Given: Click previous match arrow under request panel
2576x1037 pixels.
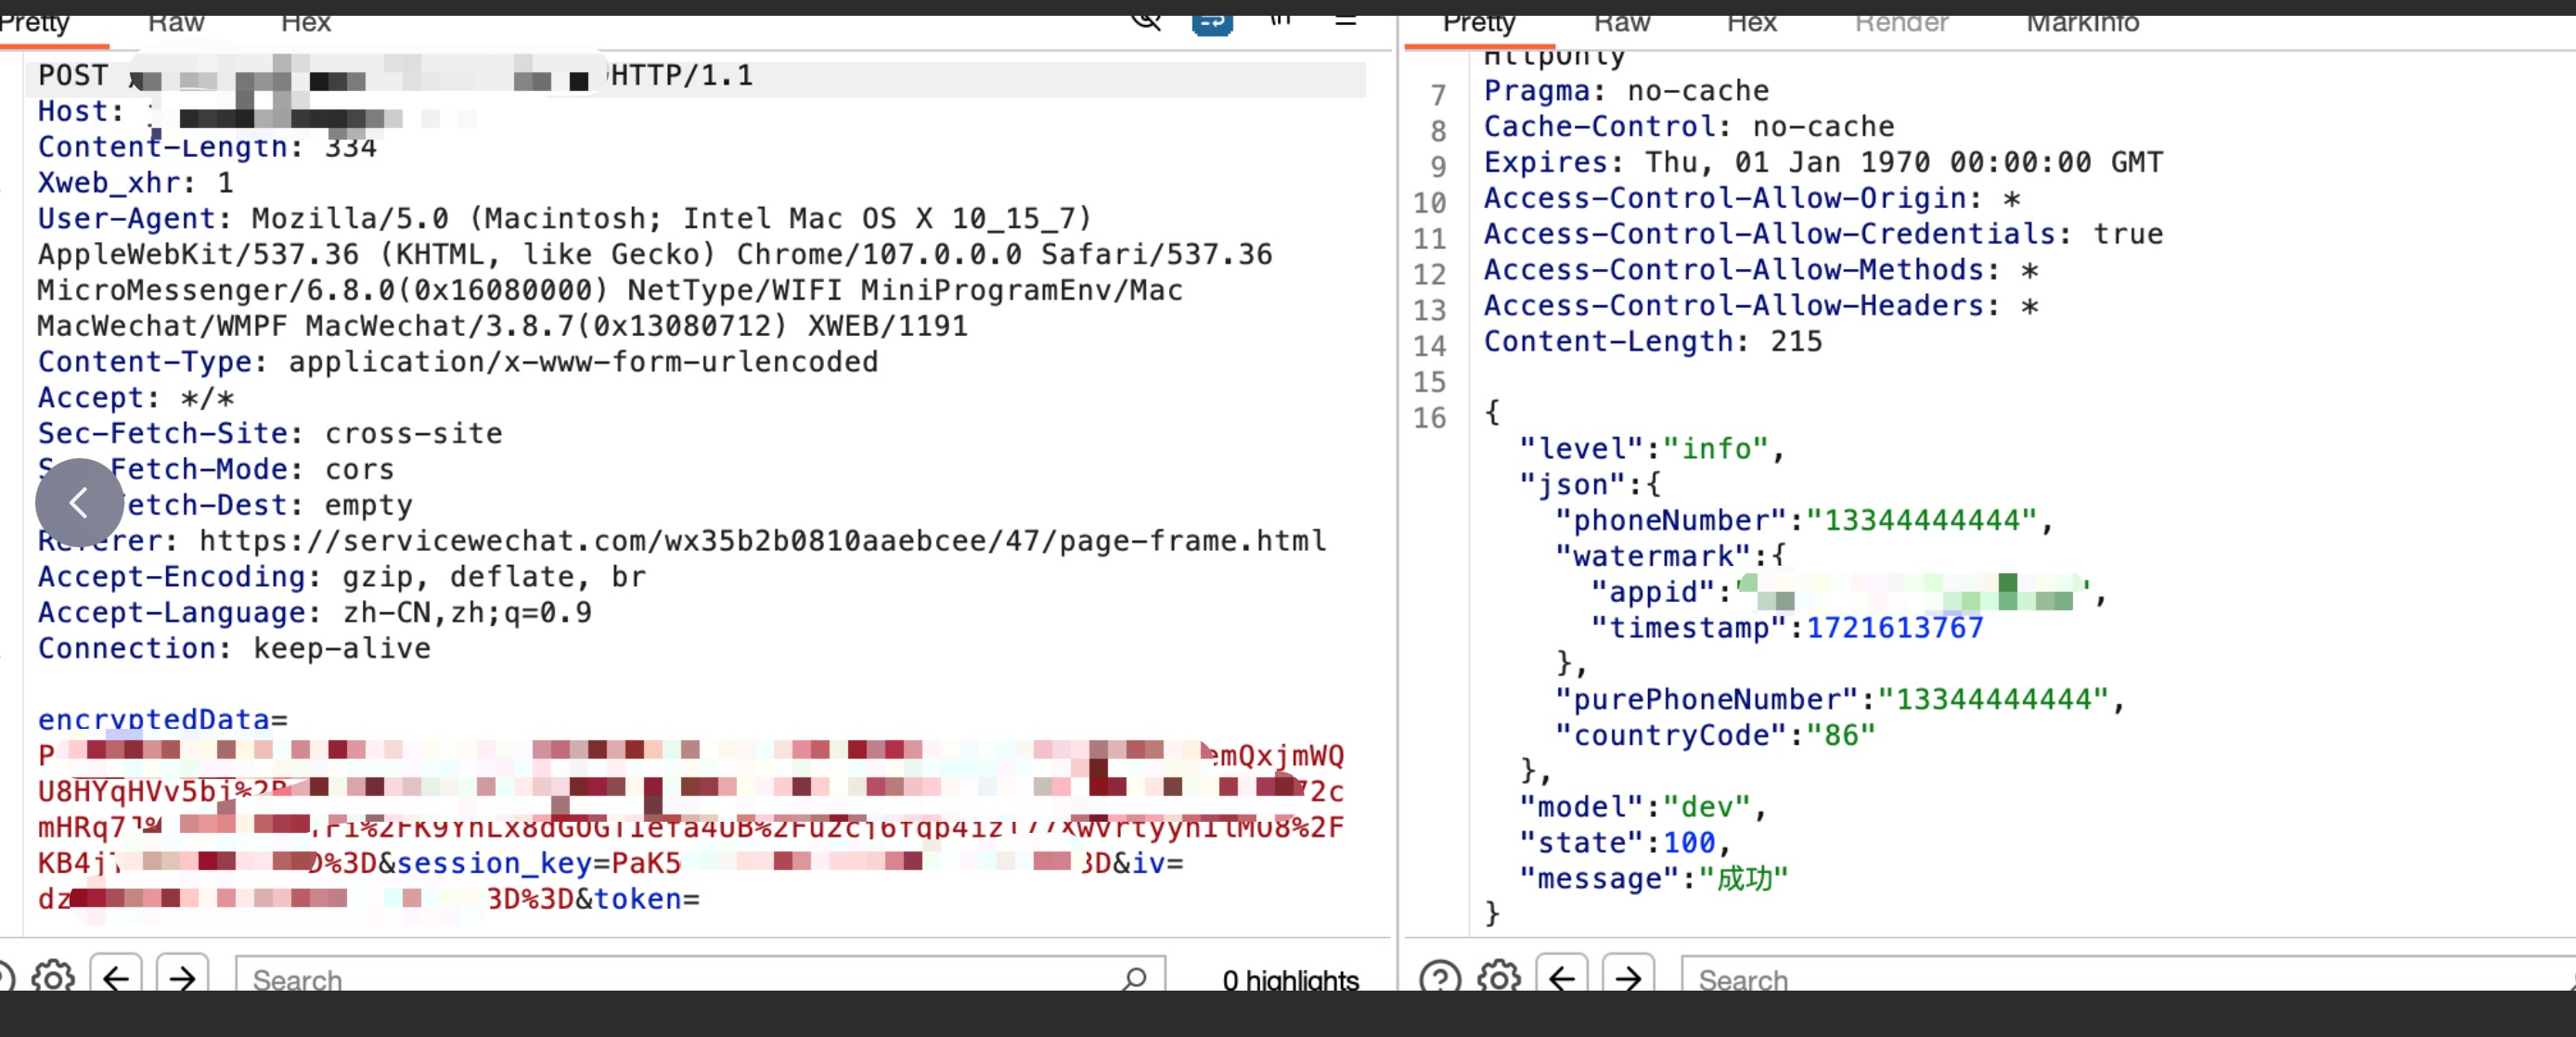Looking at the screenshot, I should (x=116, y=976).
